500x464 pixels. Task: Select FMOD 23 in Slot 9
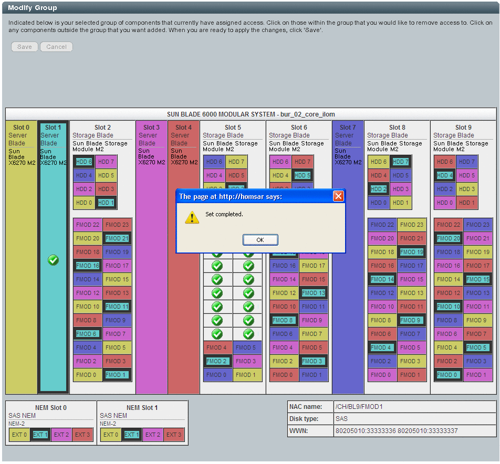(x=478, y=225)
